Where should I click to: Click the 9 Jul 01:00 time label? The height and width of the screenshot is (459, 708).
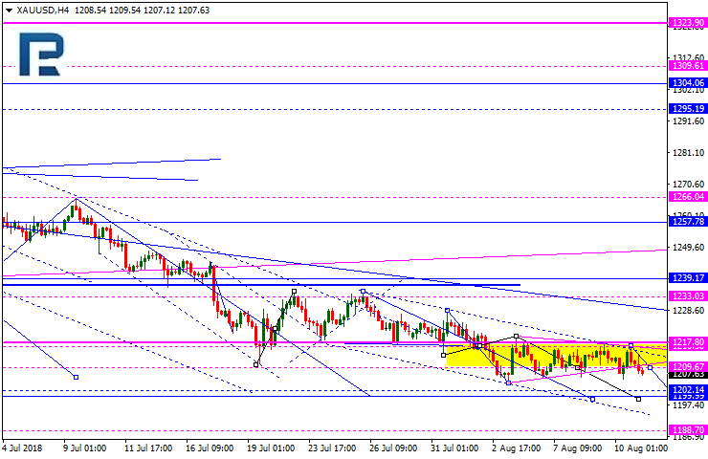[x=84, y=448]
